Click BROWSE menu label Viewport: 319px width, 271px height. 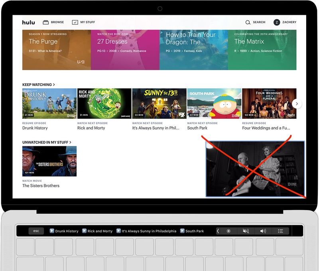click(57, 22)
